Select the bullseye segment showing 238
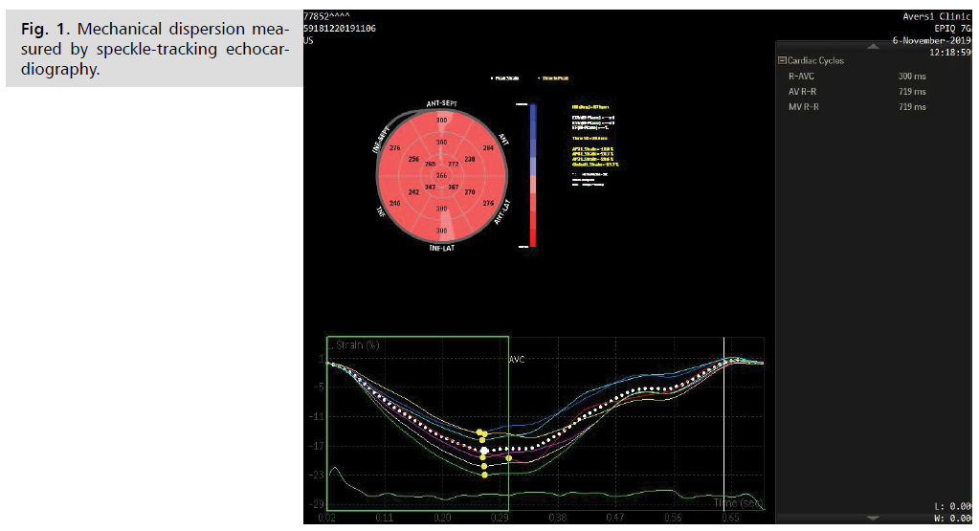Image resolution: width=979 pixels, height=531 pixels. click(x=470, y=159)
